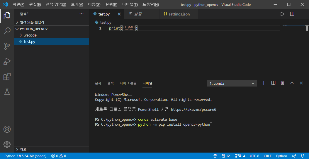The width and height of the screenshot is (309, 159).
Task: Change language mode via Python indicator
Action: click(282, 156)
